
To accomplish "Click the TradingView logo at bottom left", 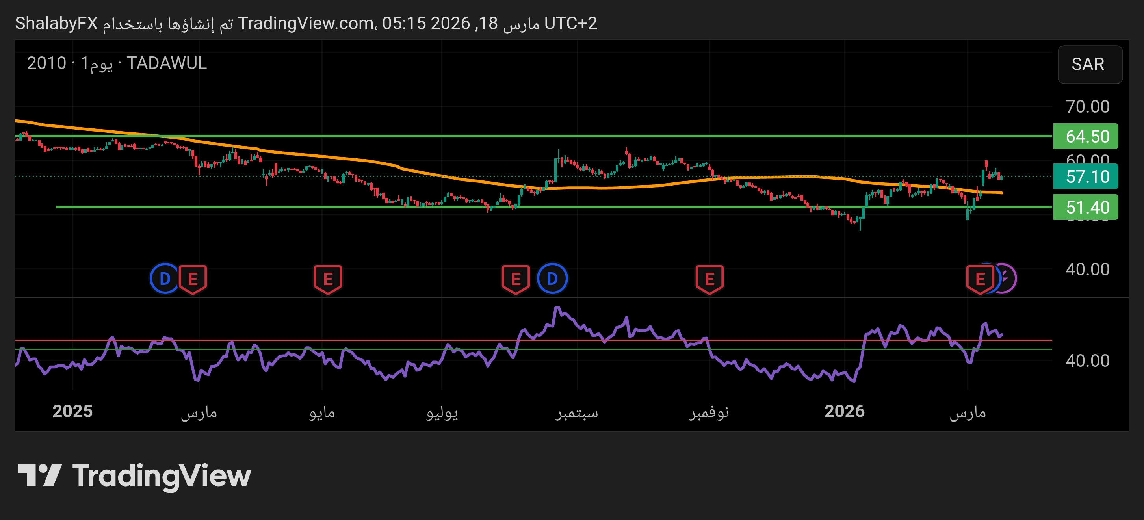I will [134, 475].
